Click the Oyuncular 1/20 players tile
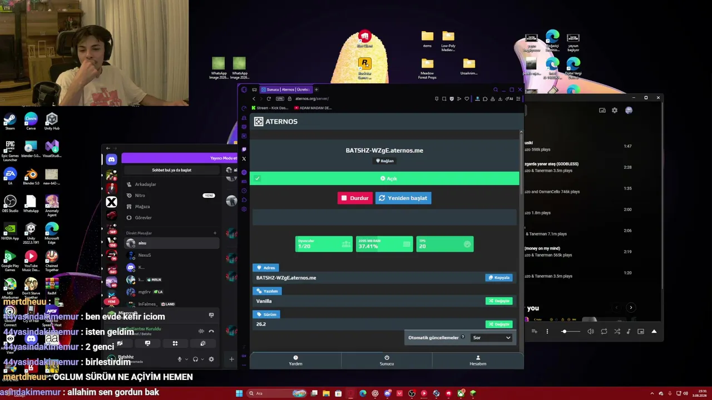The width and height of the screenshot is (712, 400). [324, 244]
